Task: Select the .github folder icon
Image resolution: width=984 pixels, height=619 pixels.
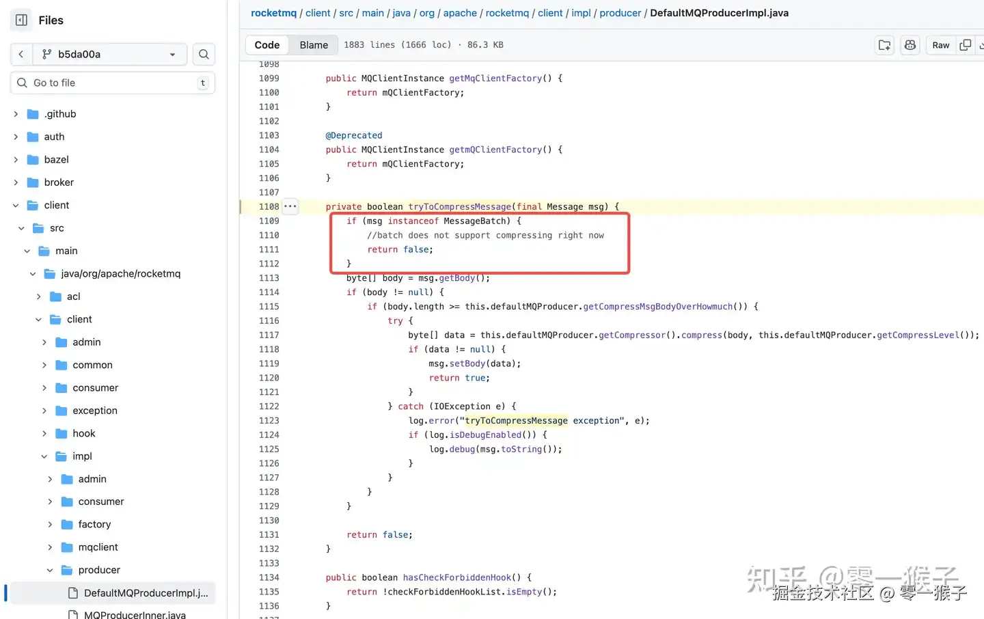Action: point(33,114)
